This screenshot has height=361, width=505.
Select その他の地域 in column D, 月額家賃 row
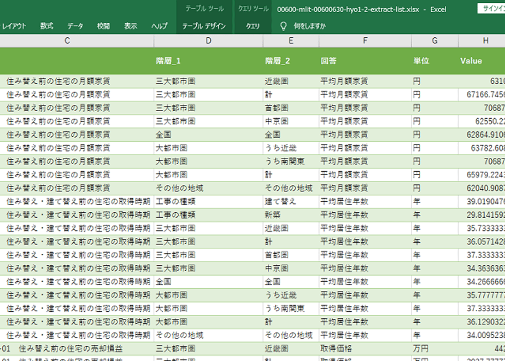click(x=208, y=188)
